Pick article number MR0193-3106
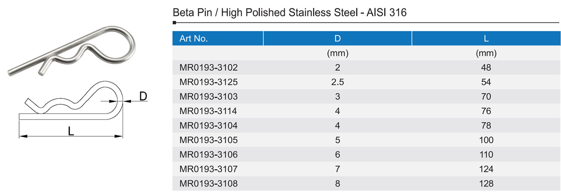The height and width of the screenshot is (192, 561). click(x=208, y=155)
